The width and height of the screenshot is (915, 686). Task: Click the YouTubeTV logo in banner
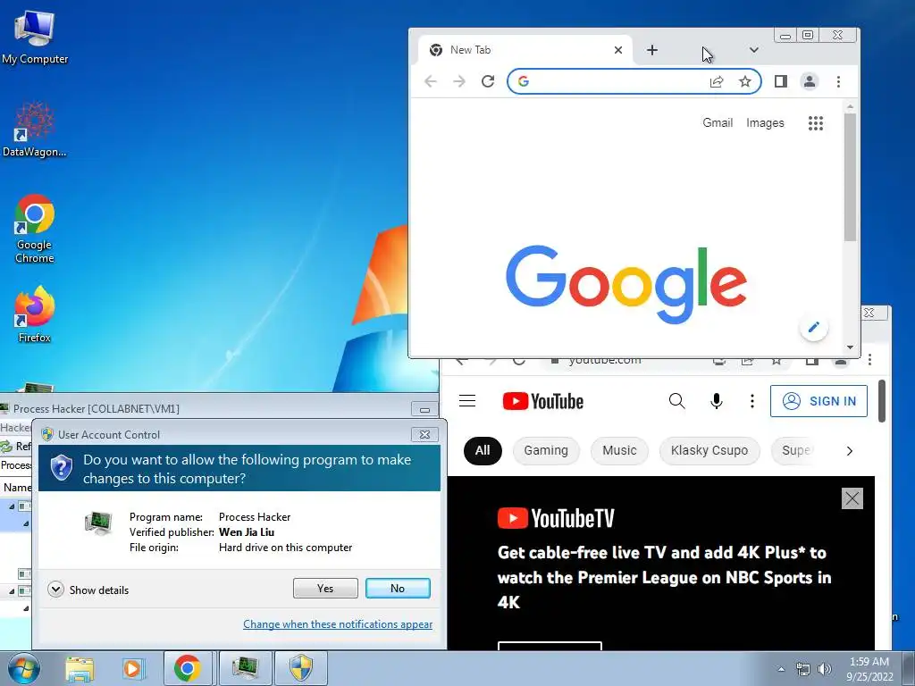click(x=556, y=518)
